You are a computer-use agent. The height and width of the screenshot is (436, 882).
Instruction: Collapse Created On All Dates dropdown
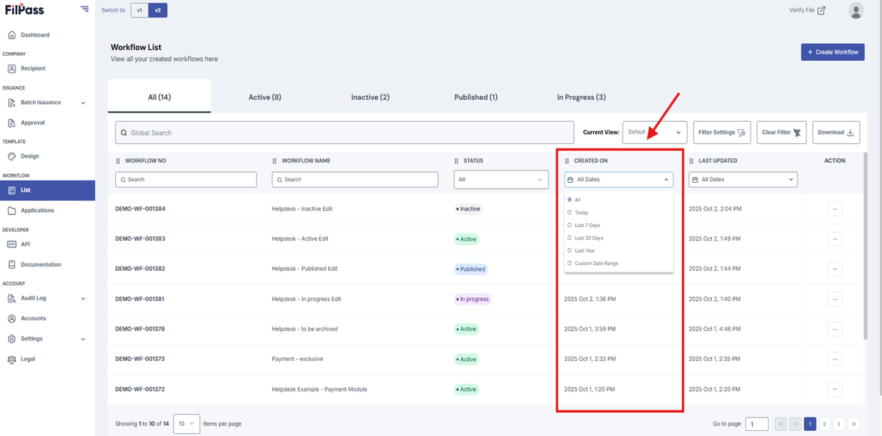click(x=619, y=179)
